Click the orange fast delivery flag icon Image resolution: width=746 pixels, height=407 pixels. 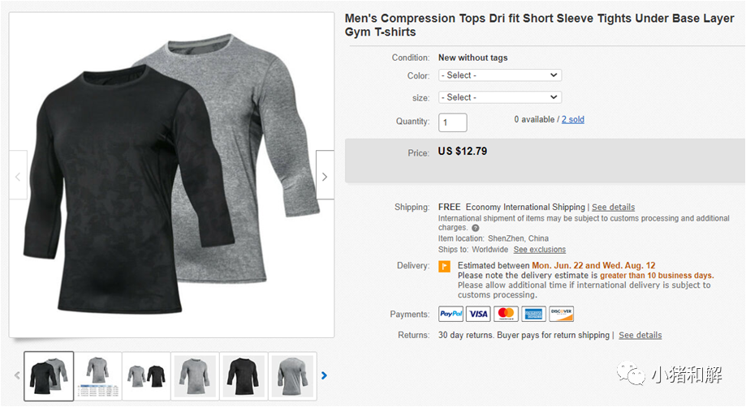[x=444, y=267]
